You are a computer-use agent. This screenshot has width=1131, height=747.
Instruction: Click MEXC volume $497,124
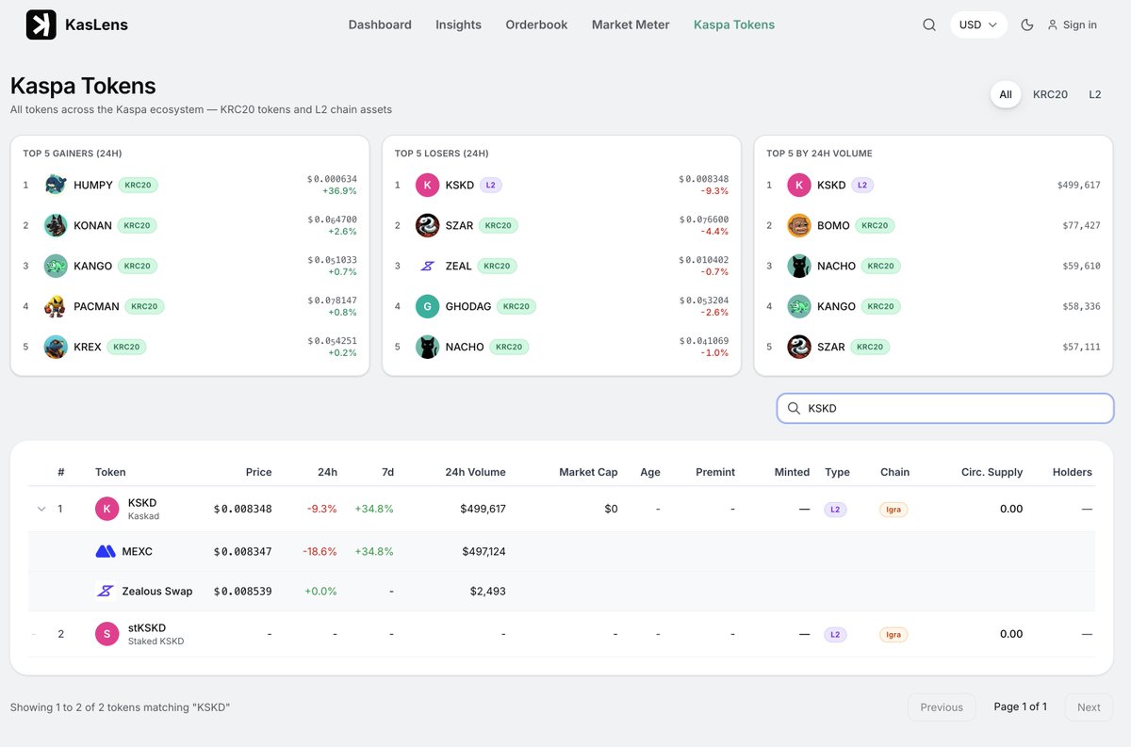click(x=483, y=551)
